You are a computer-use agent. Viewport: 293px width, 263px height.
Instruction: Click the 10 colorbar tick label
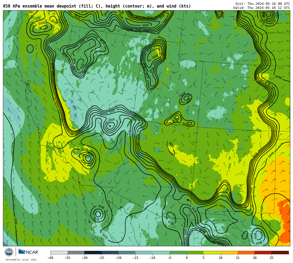(x=221, y=258)
